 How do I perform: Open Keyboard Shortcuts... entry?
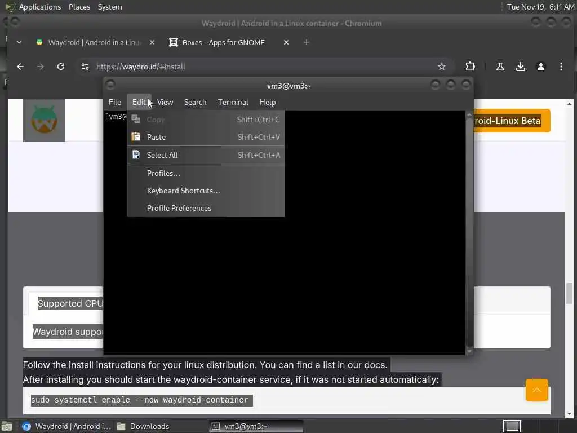point(206,191)
